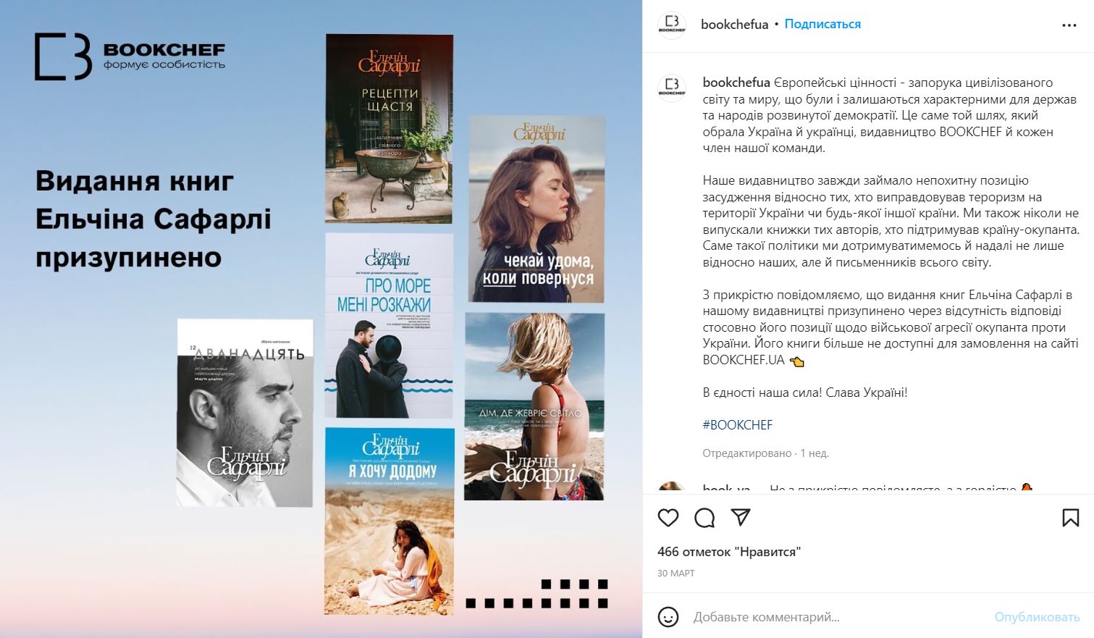The image size is (1094, 638).
Task: Click the Рецепти щастя book cover
Action: tap(390, 129)
